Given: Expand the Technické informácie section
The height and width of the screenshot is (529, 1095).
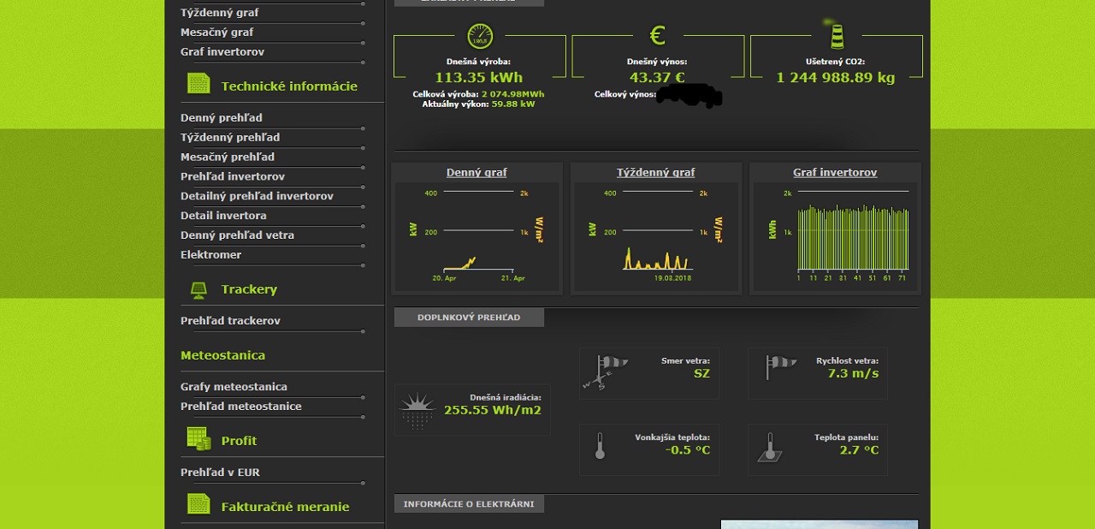Looking at the screenshot, I should coord(289,86).
